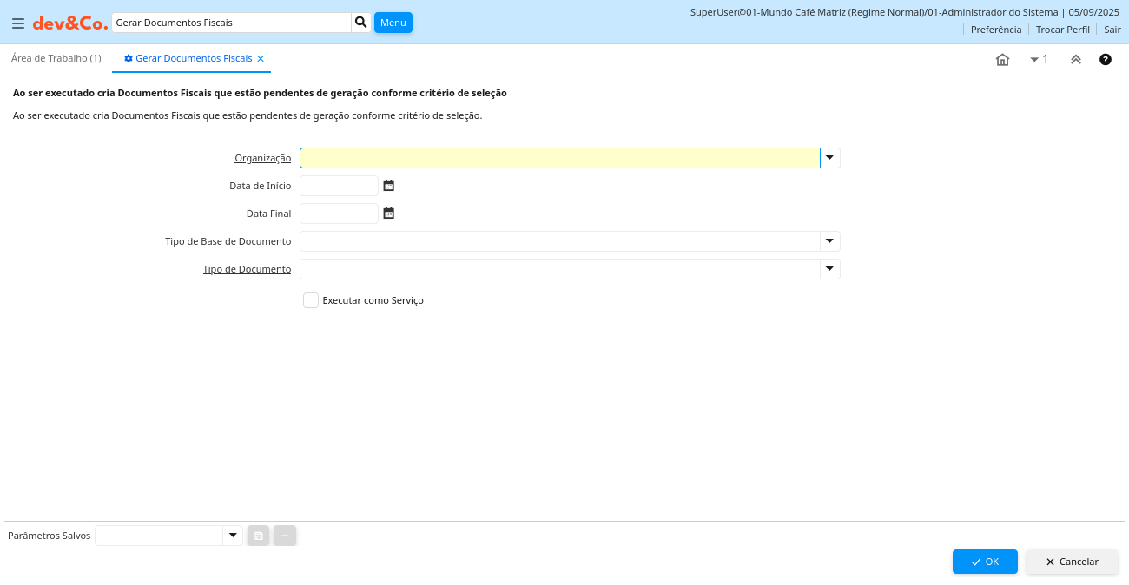Expand the Organização dropdown
The image size is (1129, 585).
click(x=830, y=158)
